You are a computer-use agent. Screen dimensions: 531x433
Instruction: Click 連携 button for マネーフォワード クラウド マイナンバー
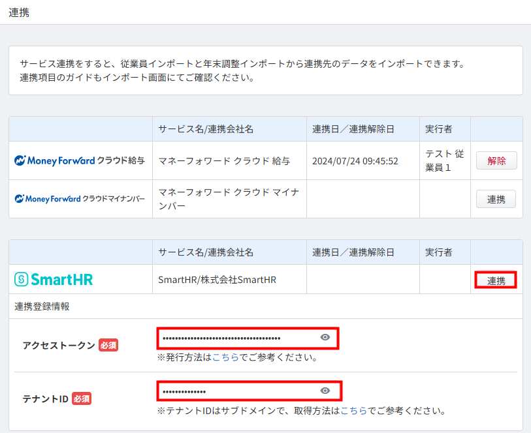(496, 199)
